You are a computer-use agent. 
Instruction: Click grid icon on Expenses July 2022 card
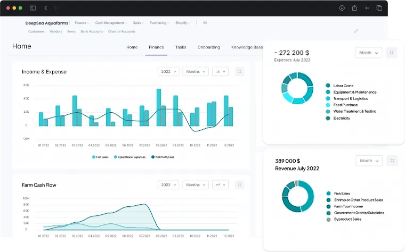click(x=392, y=53)
